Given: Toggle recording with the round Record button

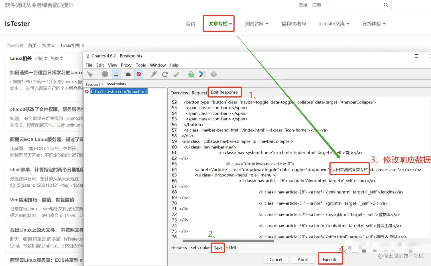Looking at the screenshot, I should 105,74.
